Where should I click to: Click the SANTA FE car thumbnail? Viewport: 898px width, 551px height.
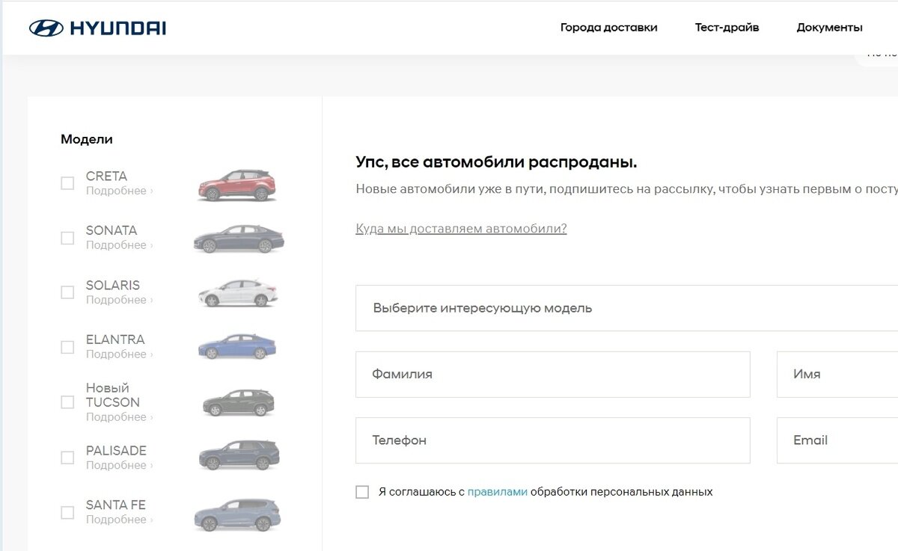237,514
